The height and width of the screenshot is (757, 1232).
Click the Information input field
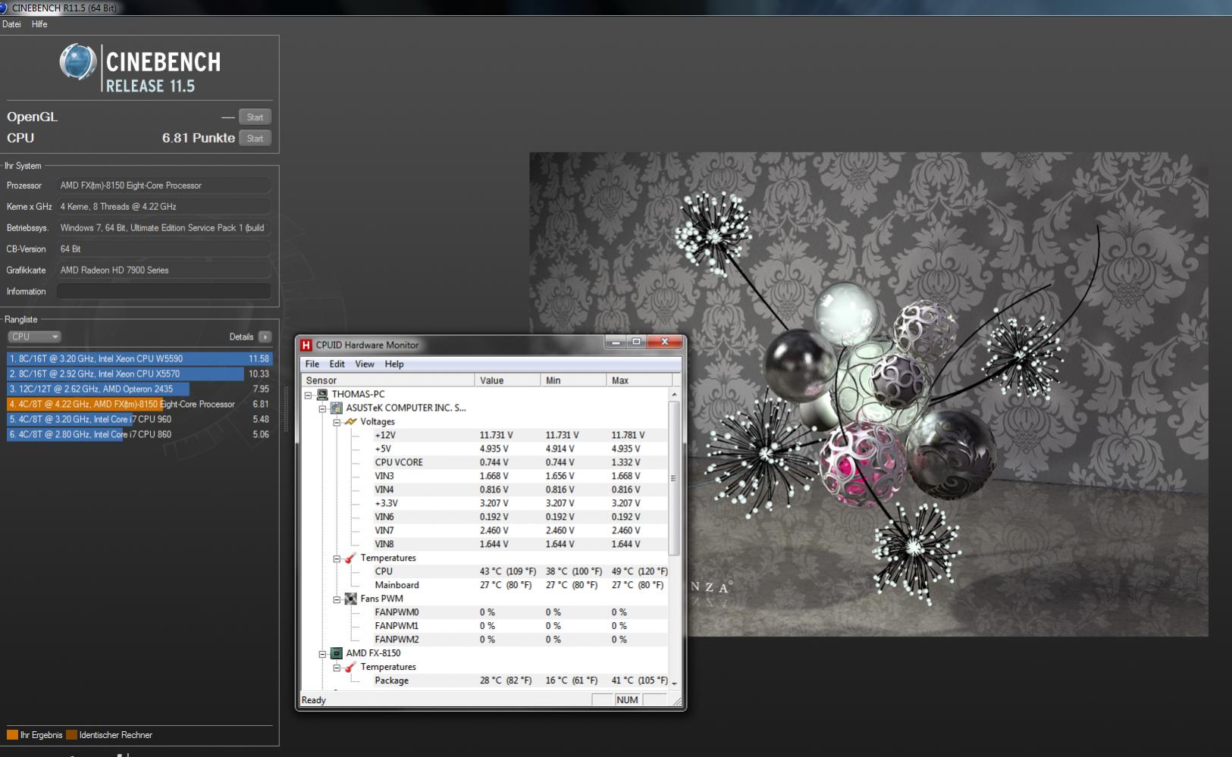[164, 292]
